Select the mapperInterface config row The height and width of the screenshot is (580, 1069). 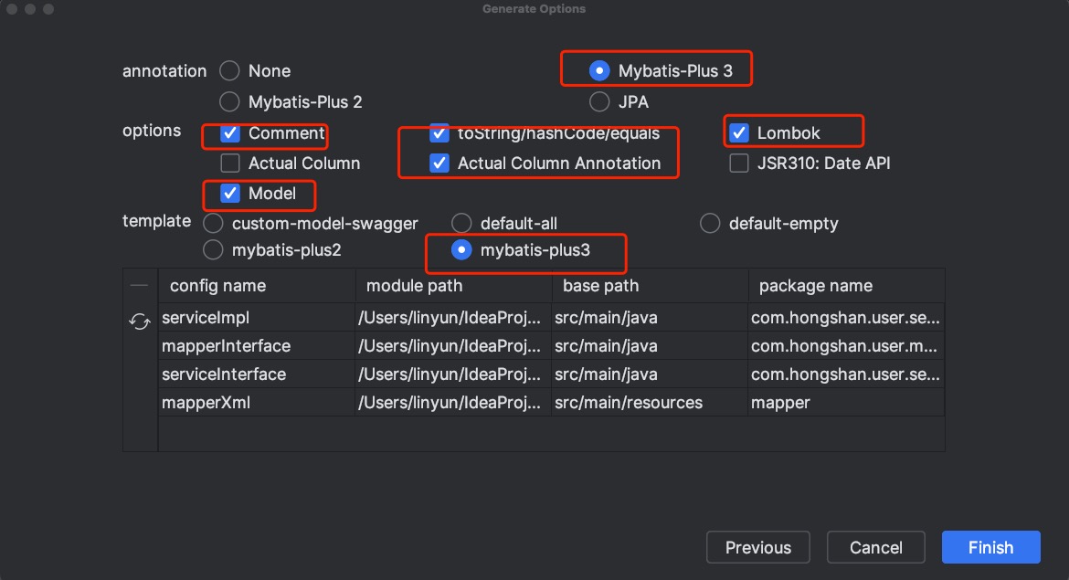click(x=552, y=346)
